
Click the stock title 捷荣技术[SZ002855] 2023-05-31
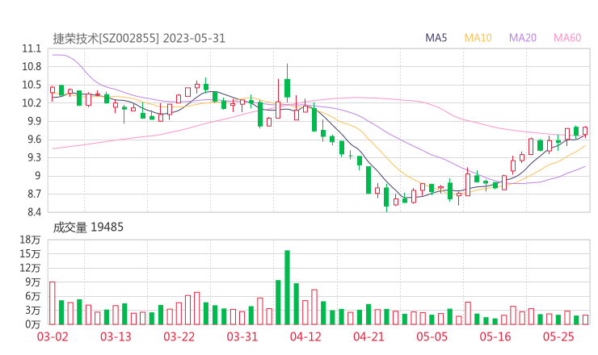(139, 38)
